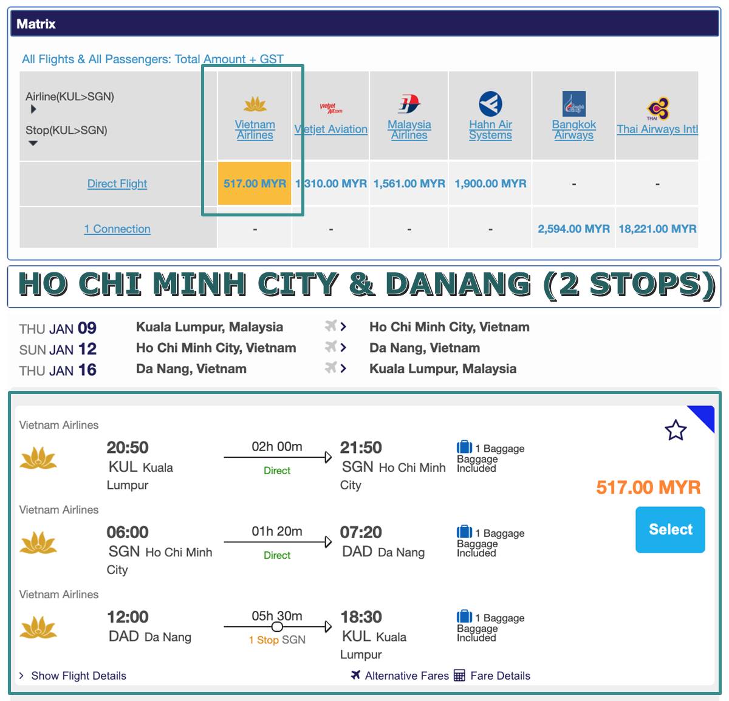This screenshot has width=729, height=701.
Task: Collapse the Stop(KUL>SGN) arrow
Action: pyautogui.click(x=33, y=143)
